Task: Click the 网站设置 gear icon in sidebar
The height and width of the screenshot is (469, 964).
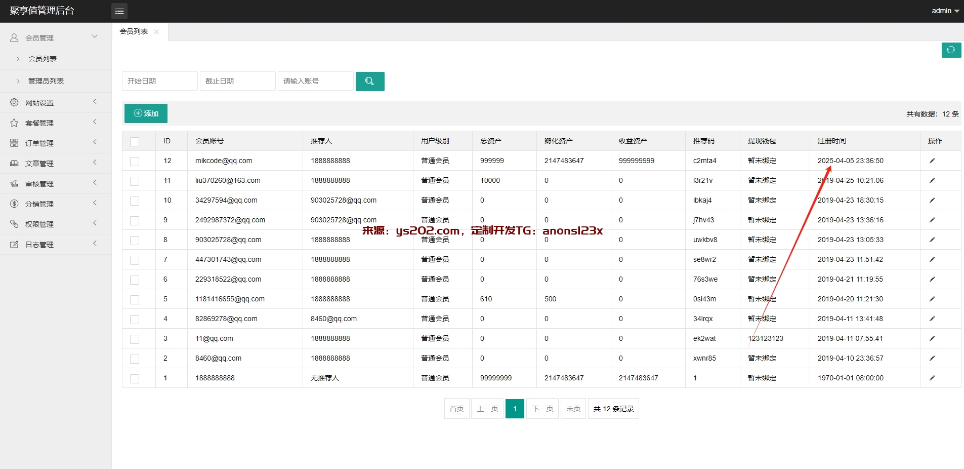Action: [14, 102]
